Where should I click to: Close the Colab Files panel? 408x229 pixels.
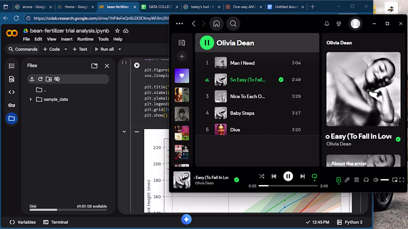point(107,66)
